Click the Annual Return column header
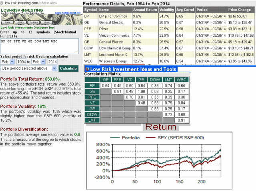 145,10
